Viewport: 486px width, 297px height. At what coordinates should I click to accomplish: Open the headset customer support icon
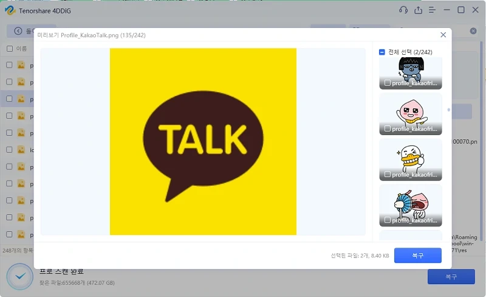[403, 10]
